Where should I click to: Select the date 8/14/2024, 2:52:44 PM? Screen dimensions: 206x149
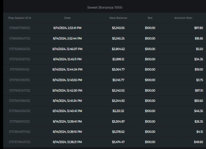coord(67,39)
